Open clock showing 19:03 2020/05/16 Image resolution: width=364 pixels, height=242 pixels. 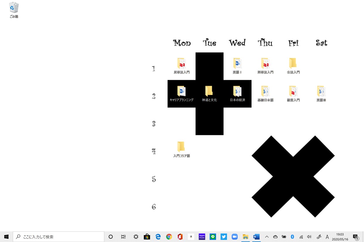tap(340, 237)
